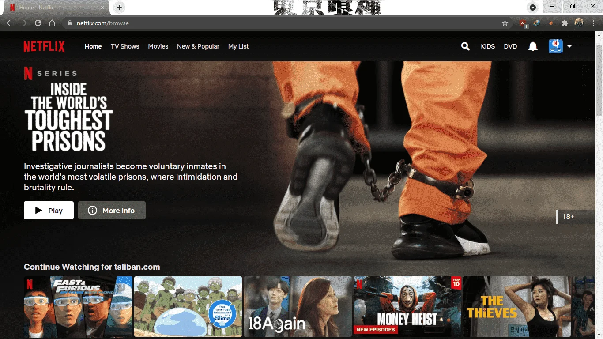Open the Money Heist thumbnail
The width and height of the screenshot is (603, 339).
tap(407, 307)
